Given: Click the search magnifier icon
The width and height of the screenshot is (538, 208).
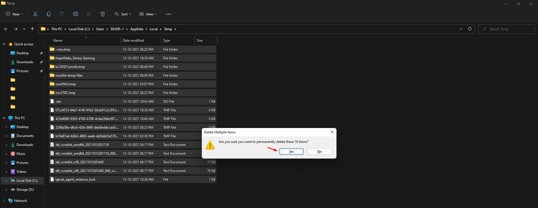Looking at the screenshot, I should point(484,29).
